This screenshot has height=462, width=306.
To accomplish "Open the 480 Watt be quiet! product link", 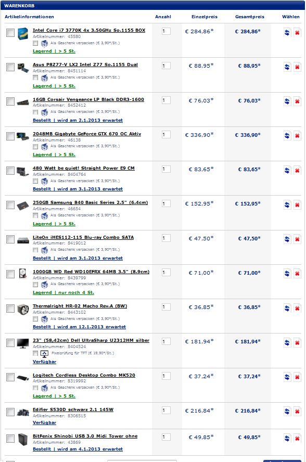I will point(84,168).
